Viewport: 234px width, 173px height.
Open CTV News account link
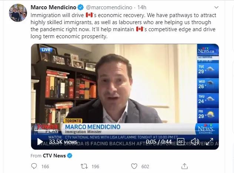[54, 156]
